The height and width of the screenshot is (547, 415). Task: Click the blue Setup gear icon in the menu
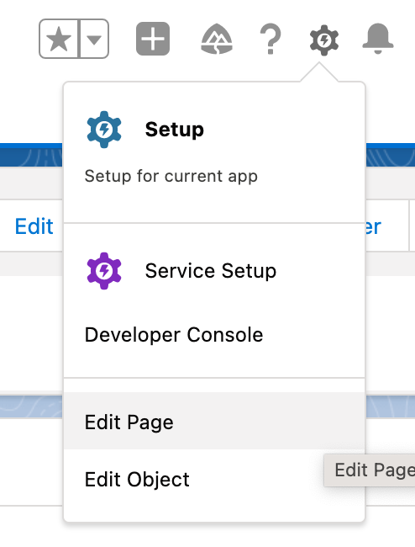104,130
